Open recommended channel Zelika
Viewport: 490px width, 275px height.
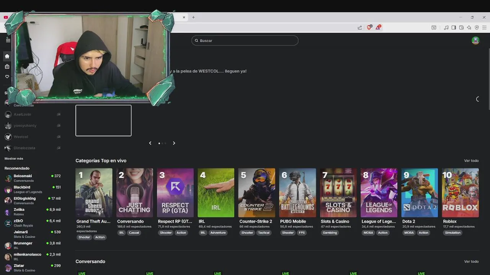pos(33,212)
